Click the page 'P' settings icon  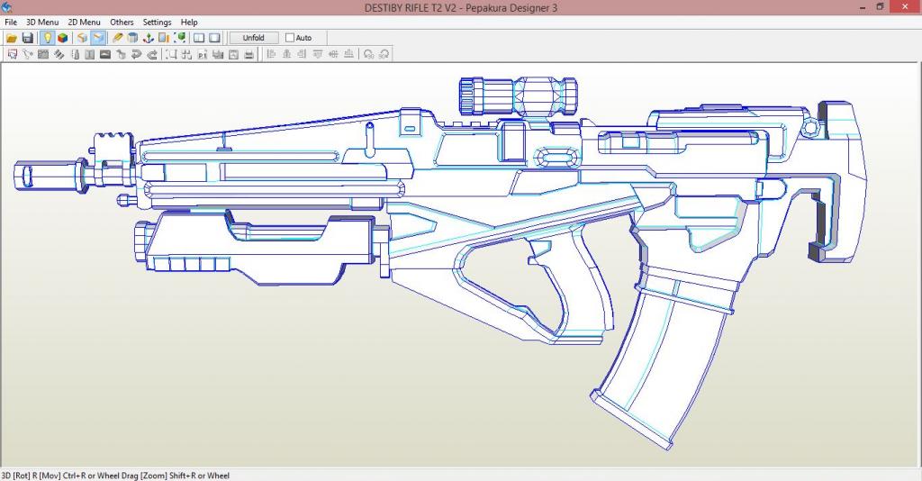203,54
